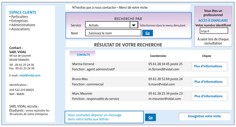Go to Administrations section
Viewport: 236px width, 127px height.
23,25
